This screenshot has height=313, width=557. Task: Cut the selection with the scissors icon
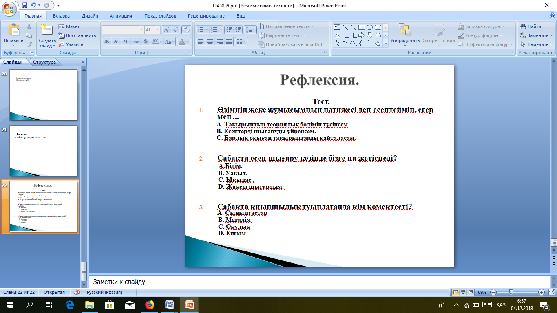(29, 26)
